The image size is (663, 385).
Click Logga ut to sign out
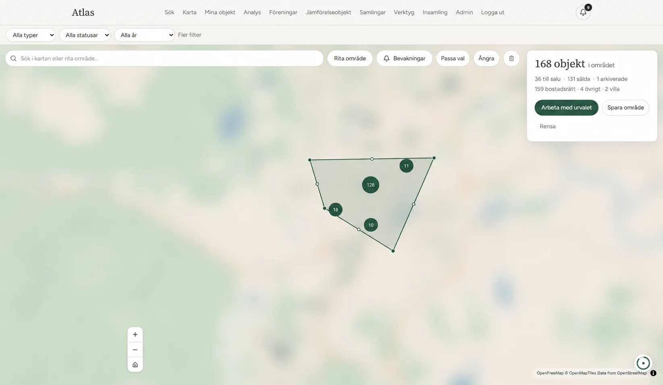click(x=493, y=12)
